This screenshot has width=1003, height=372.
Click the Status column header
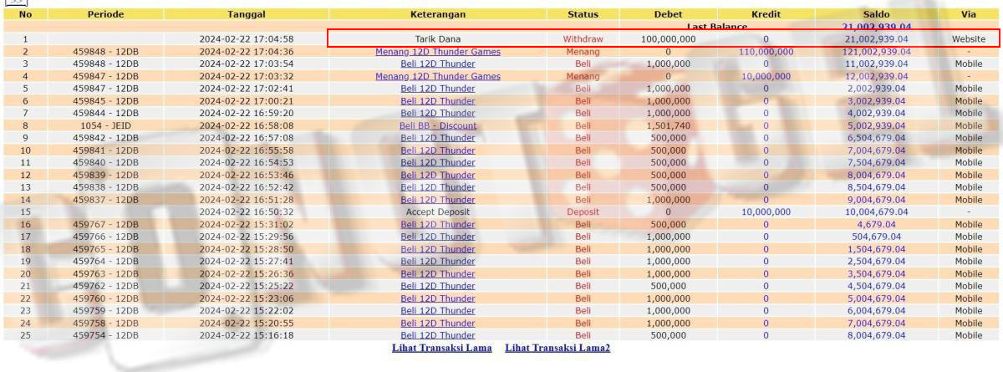pyautogui.click(x=583, y=14)
